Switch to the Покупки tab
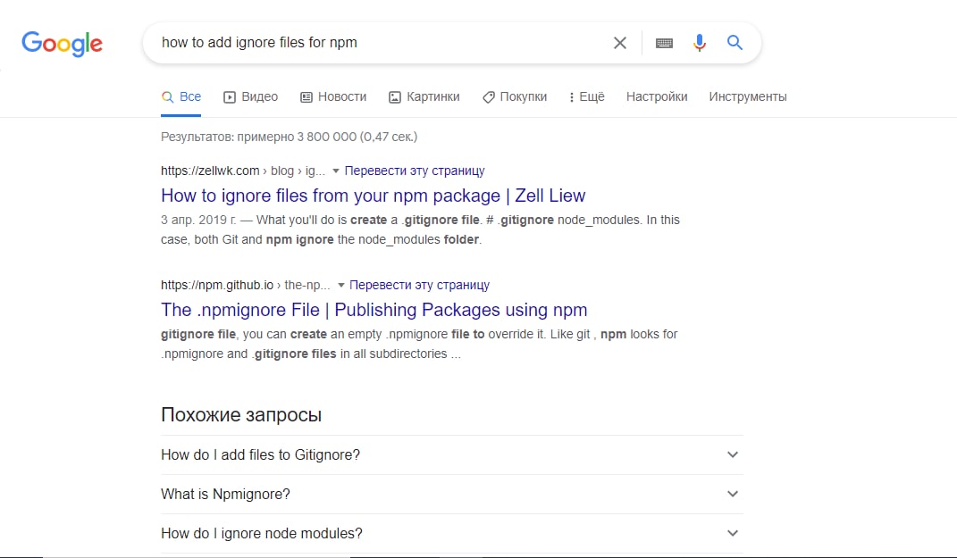Viewport: 957px width, 558px height. tap(515, 96)
